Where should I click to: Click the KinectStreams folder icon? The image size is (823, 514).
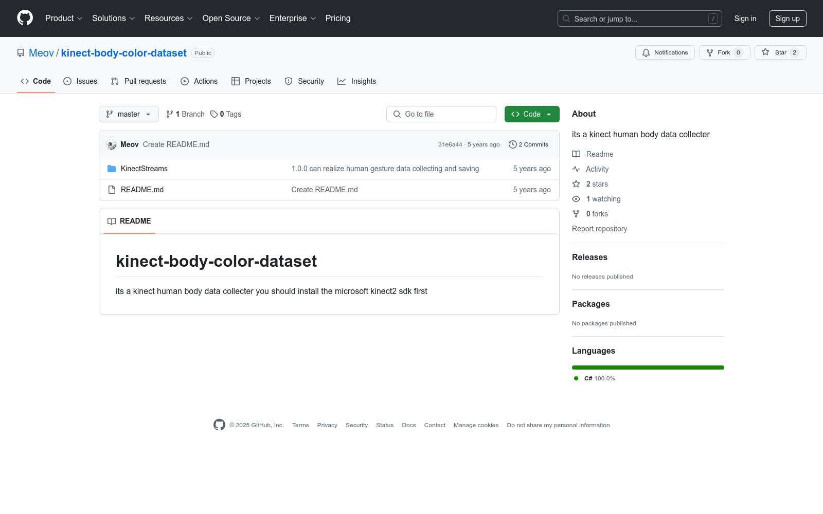pyautogui.click(x=112, y=169)
